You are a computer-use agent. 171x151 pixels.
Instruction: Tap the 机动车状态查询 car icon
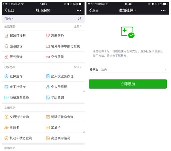[x=6, y=138]
